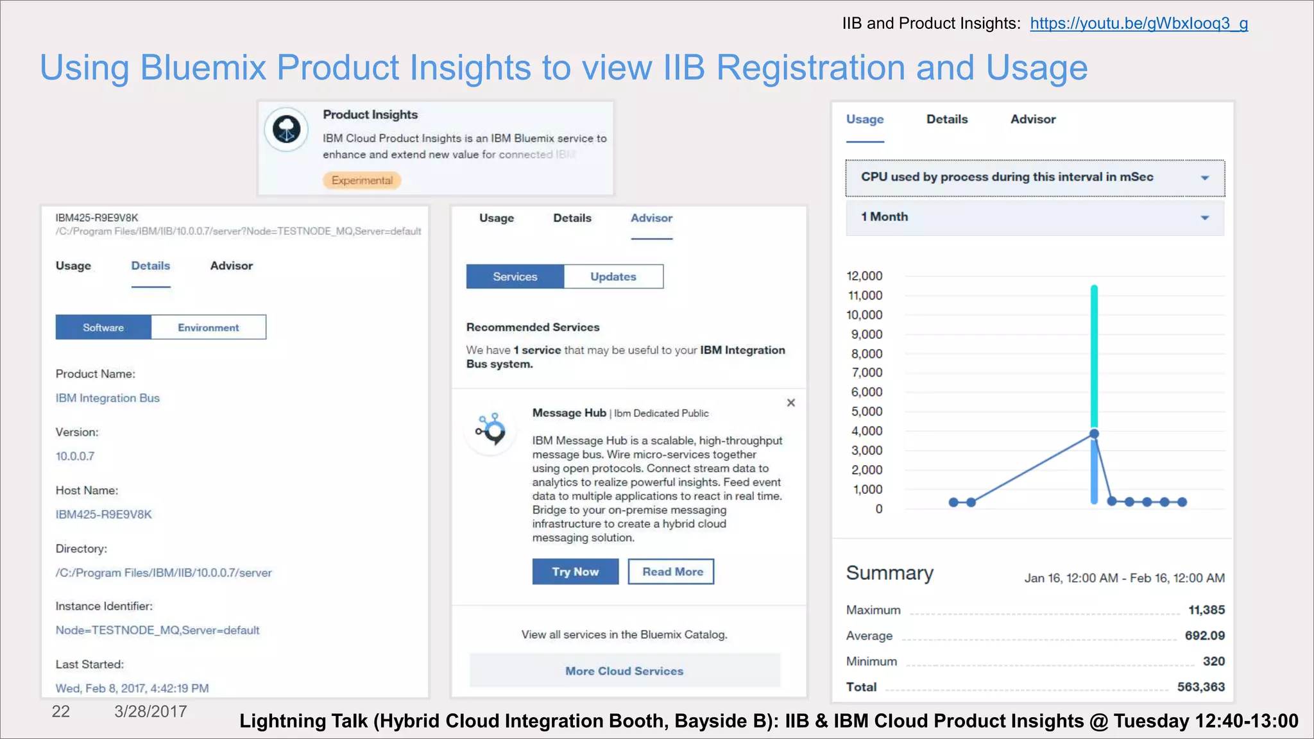Select the Advisor tab in left details panel

click(232, 266)
